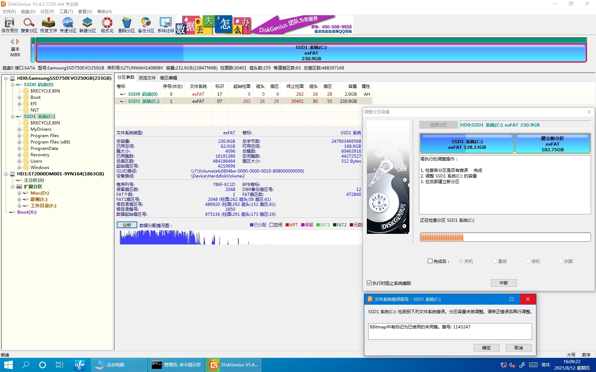Launch the 恢复文件 recovery tool

pyautogui.click(x=49, y=25)
